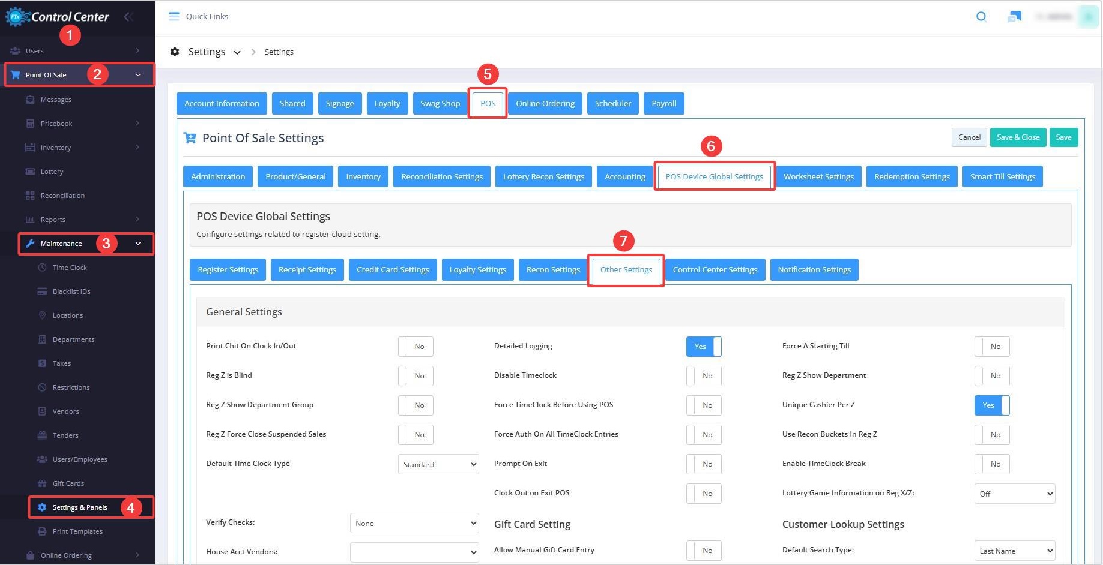Image resolution: width=1103 pixels, height=565 pixels.
Task: Open the chat messages icon in header
Action: [x=1014, y=17]
